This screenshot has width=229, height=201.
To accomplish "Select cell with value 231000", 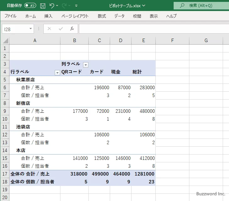I will coord(121,111).
